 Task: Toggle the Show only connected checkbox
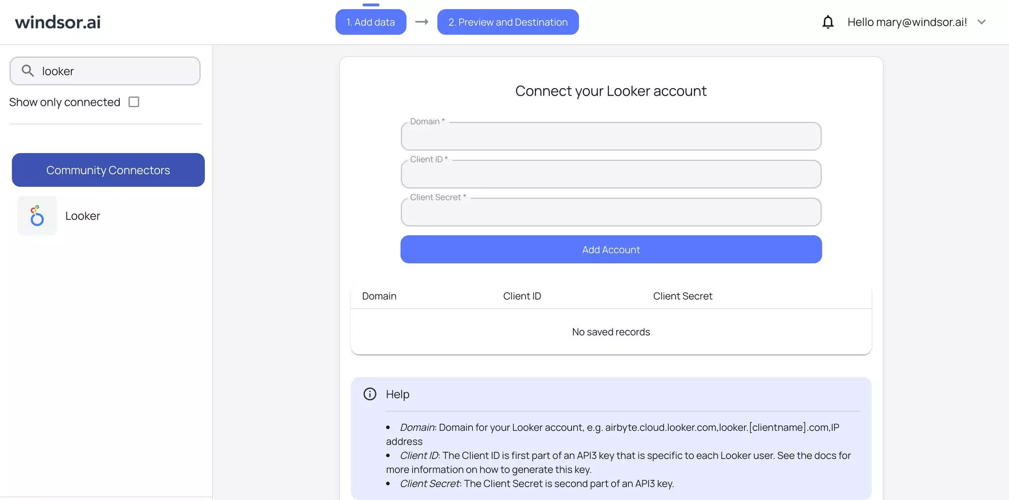(x=134, y=102)
